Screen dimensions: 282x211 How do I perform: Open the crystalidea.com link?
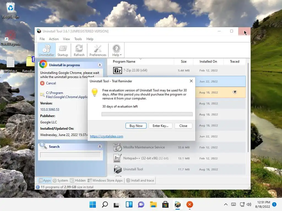point(107,136)
